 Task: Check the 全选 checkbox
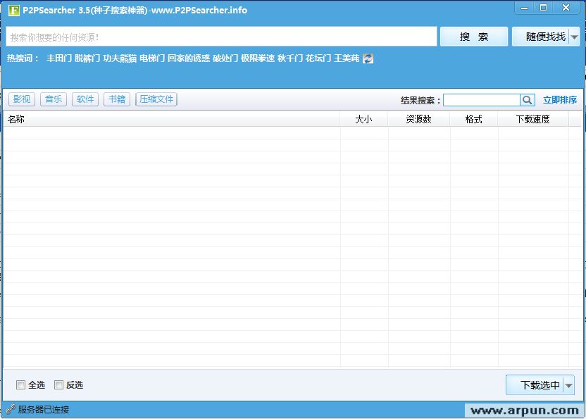tap(20, 384)
